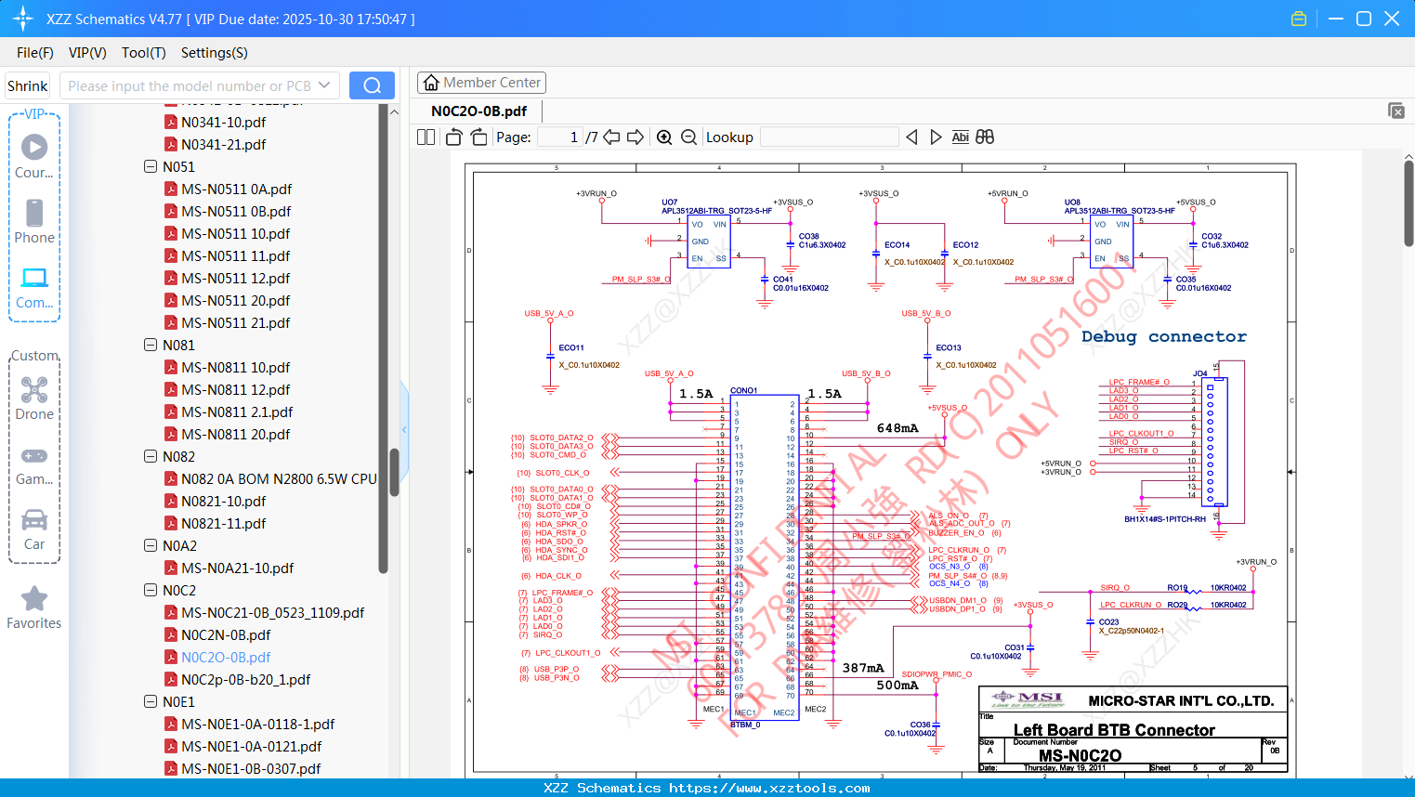Click the Lookup text input field
The image size is (1415, 797).
(x=829, y=137)
